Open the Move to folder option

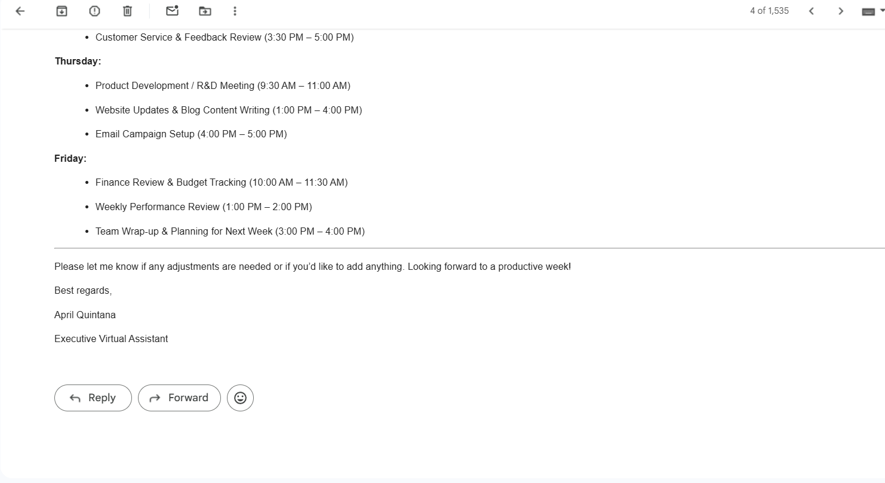[205, 11]
